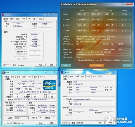Open 缓存 tab in the memory window
The height and width of the screenshot is (127, 135).
coord(12,19)
